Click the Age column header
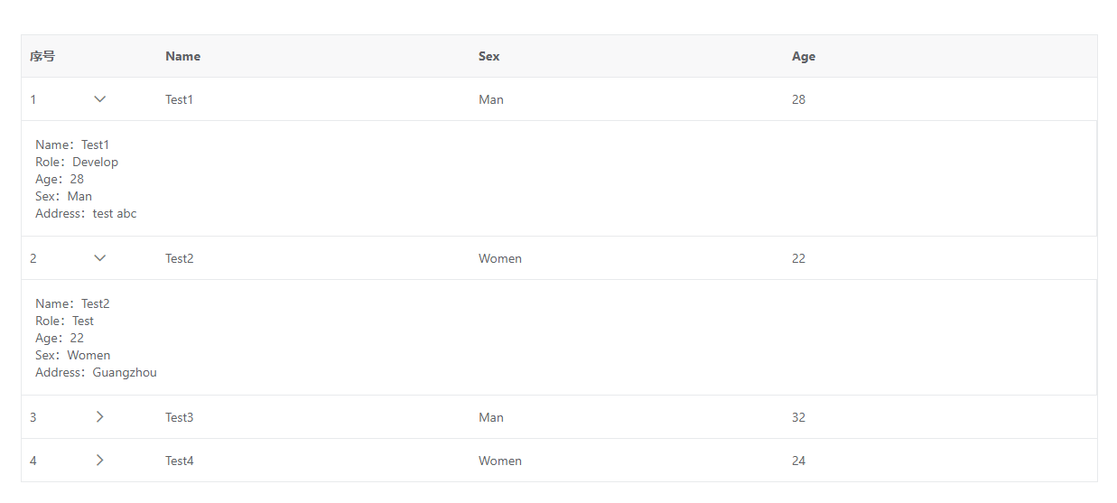Viewport: 1117px width, 503px height. (x=804, y=56)
